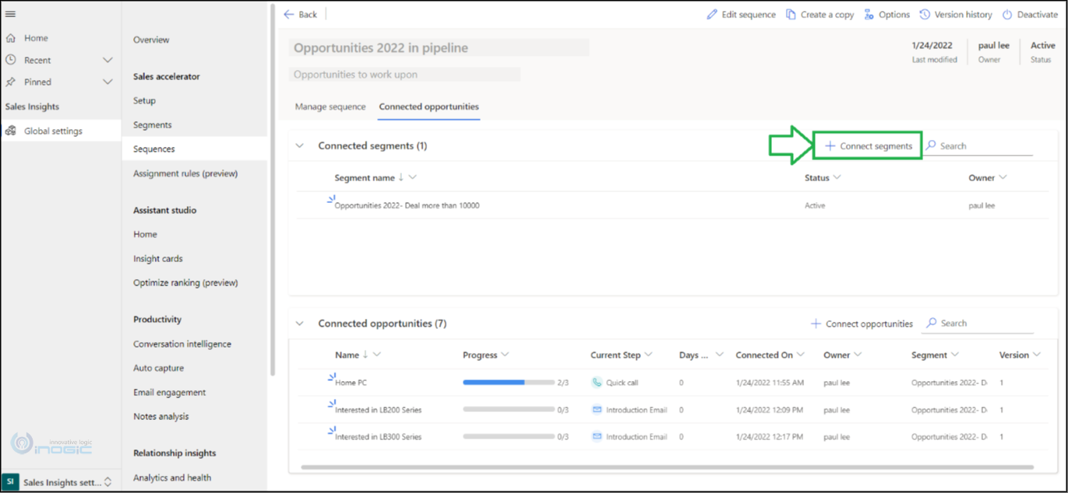Select Segments in Sales accelerator menu

point(152,124)
